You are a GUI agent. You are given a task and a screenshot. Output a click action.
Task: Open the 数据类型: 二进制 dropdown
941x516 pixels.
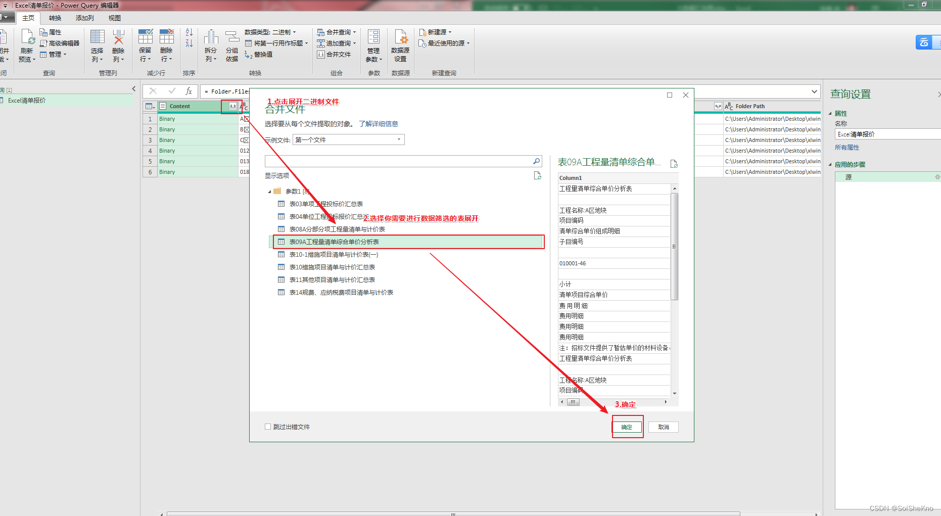point(270,32)
